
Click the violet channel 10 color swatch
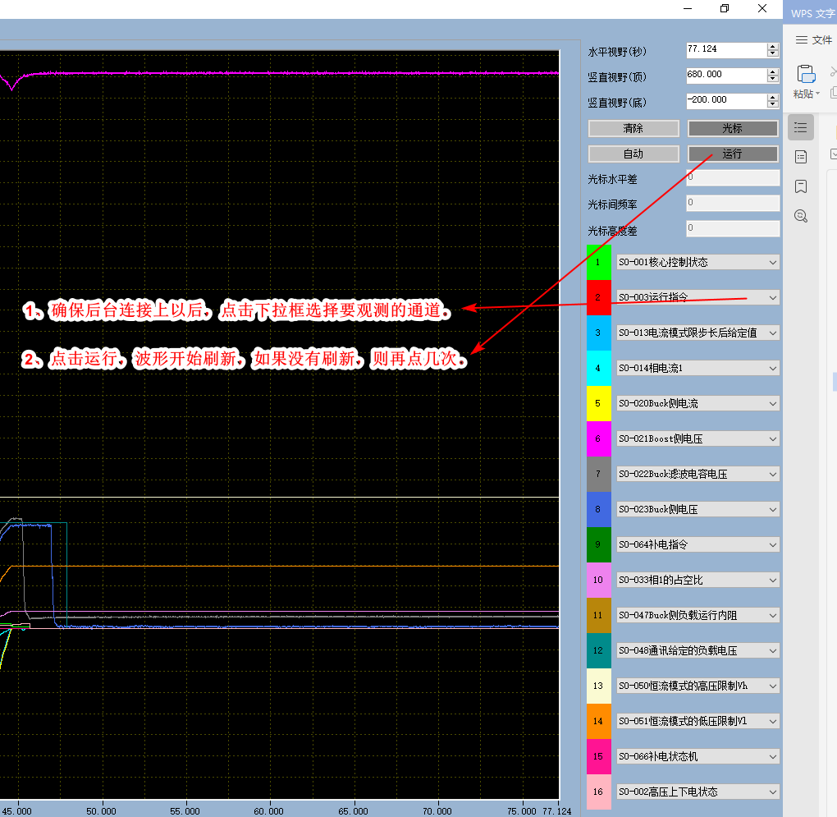[x=598, y=580]
